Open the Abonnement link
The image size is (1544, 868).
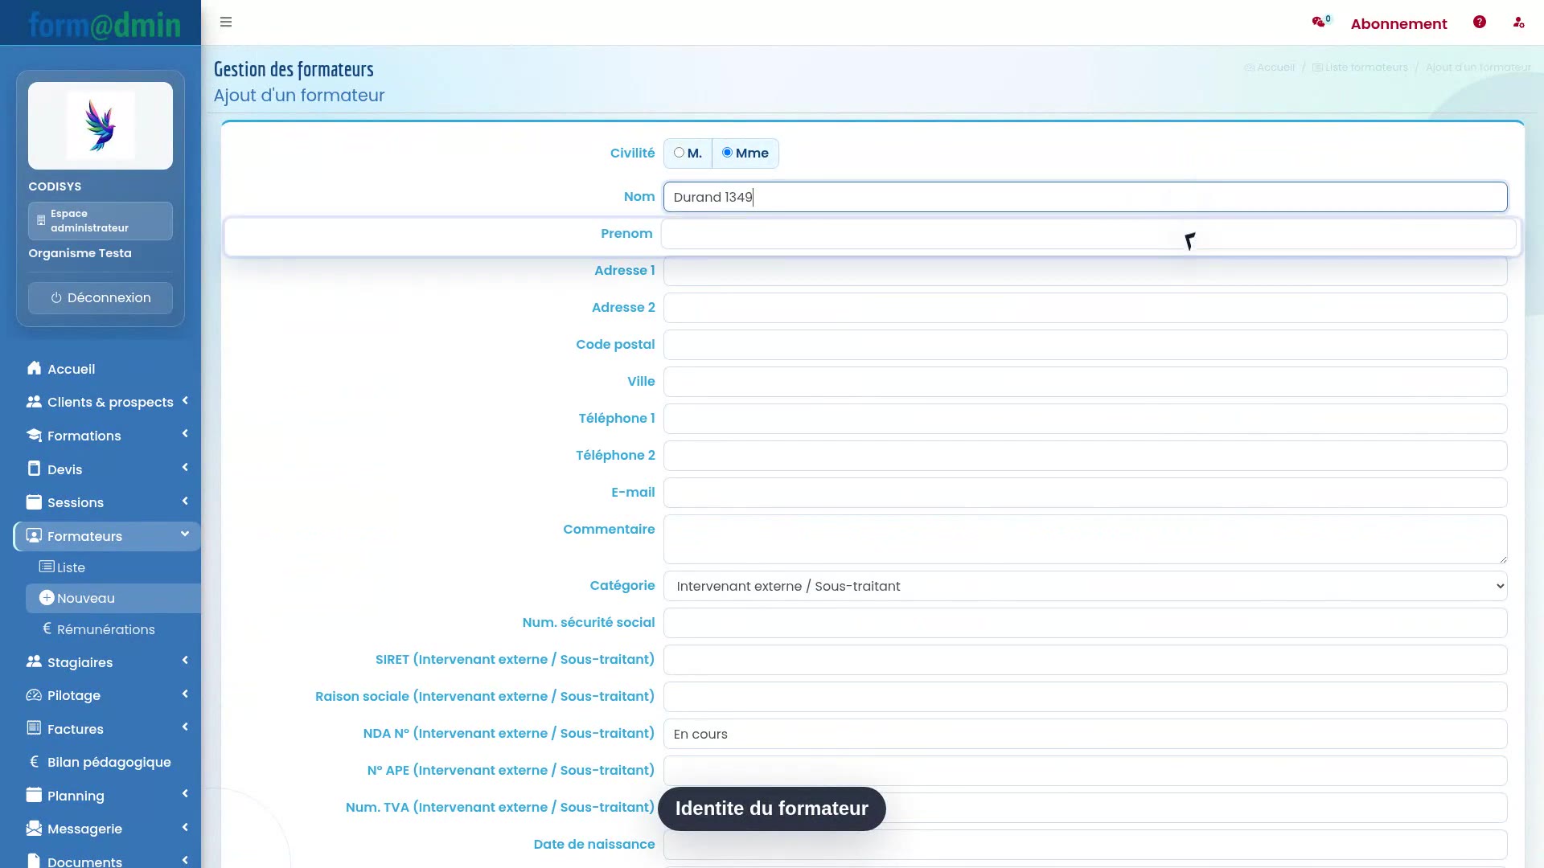[x=1398, y=23]
